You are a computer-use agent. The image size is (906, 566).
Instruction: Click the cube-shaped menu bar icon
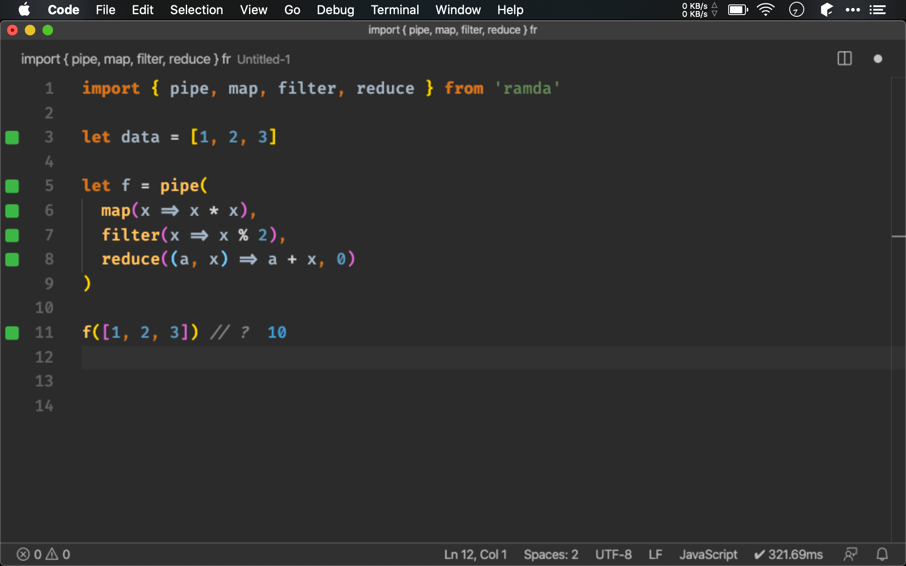826,10
